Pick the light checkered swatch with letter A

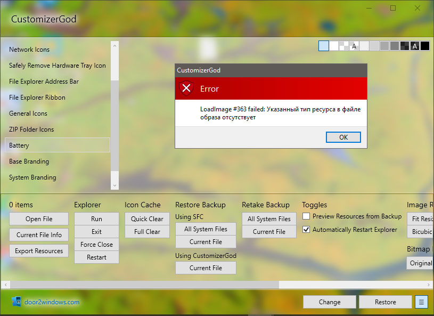354,46
